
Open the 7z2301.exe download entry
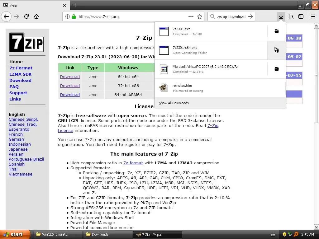(x=211, y=31)
